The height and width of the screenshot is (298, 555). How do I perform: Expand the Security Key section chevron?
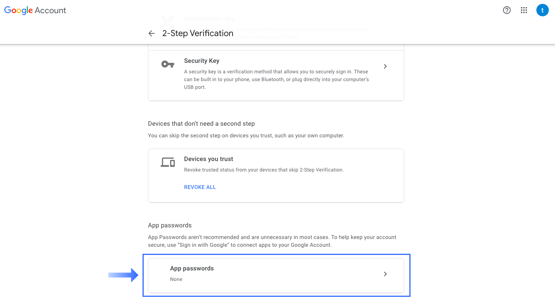pos(385,66)
